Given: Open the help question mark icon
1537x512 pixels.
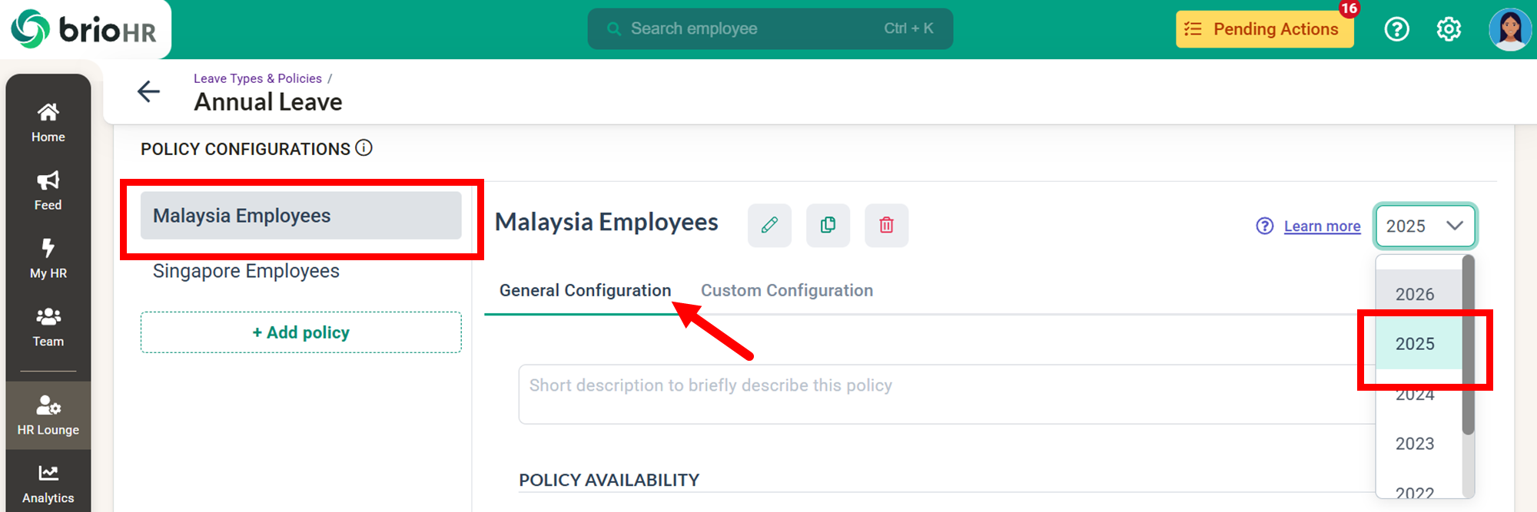Looking at the screenshot, I should [1396, 29].
